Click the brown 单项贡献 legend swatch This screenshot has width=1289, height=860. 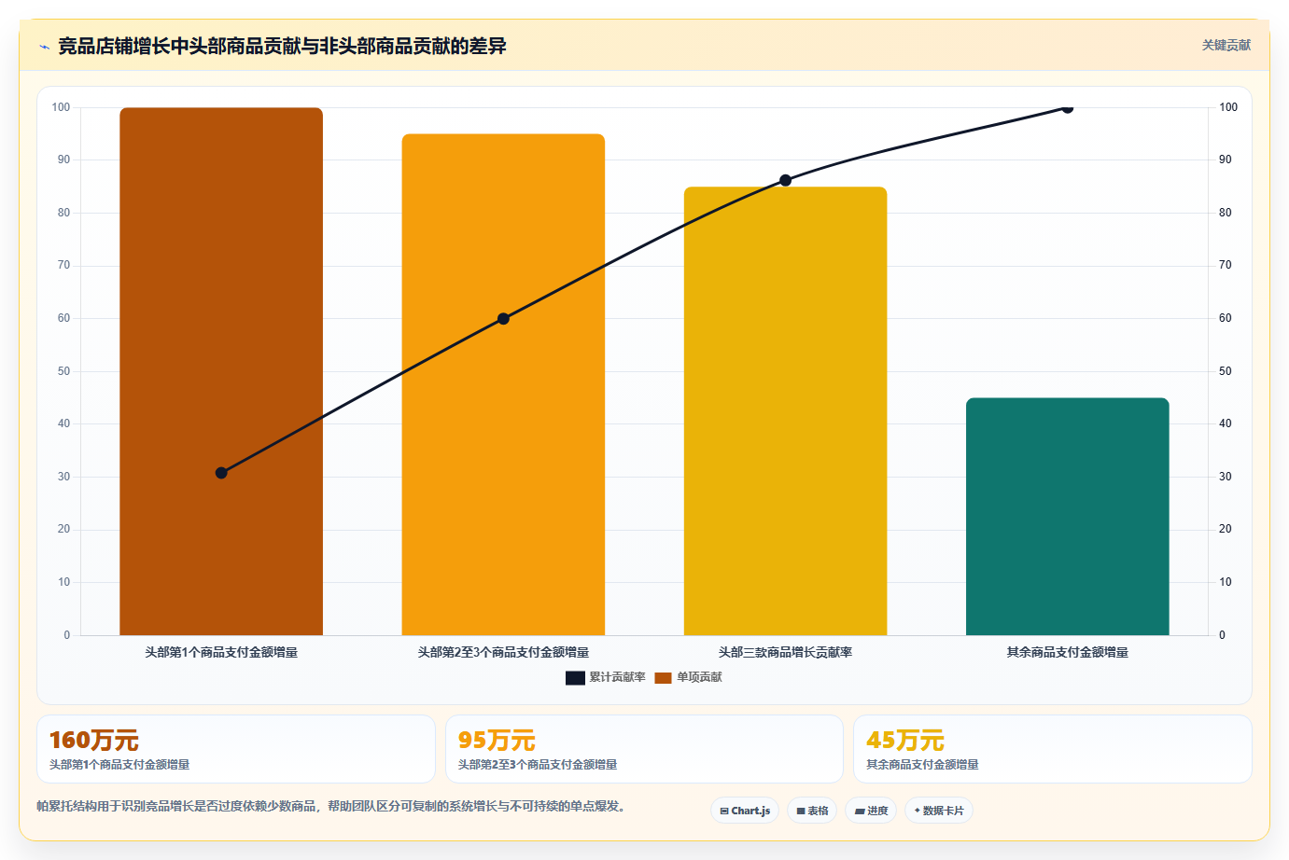pos(663,678)
